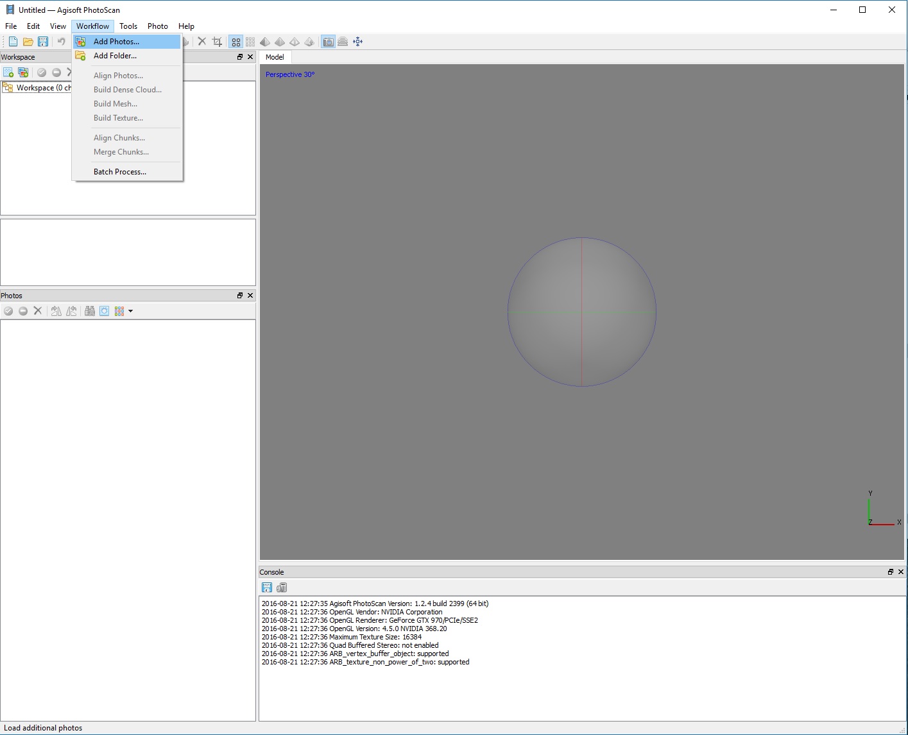Viewport: 908px width, 735px height.
Task: Open a project using the Open toolbar icon
Action: click(x=28, y=41)
